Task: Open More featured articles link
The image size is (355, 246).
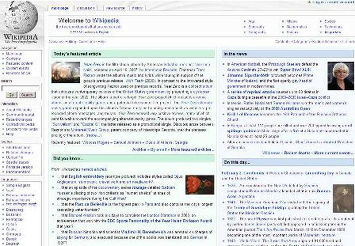Action: tap(192, 150)
